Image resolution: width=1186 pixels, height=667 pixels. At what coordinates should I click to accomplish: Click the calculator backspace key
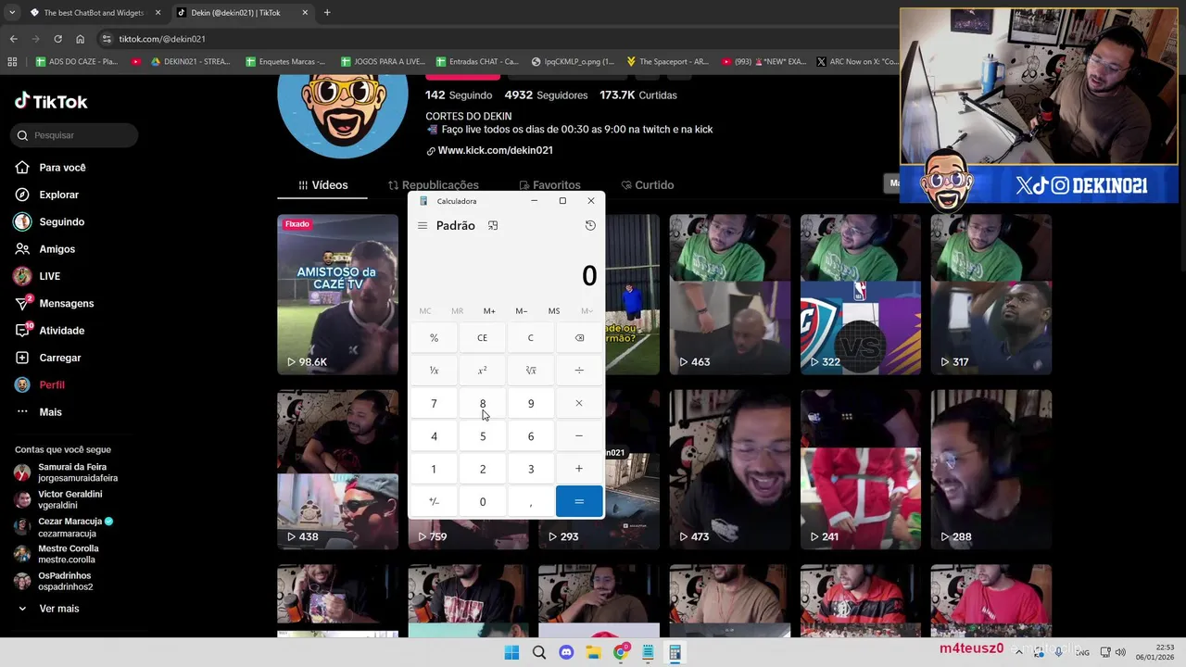579,338
